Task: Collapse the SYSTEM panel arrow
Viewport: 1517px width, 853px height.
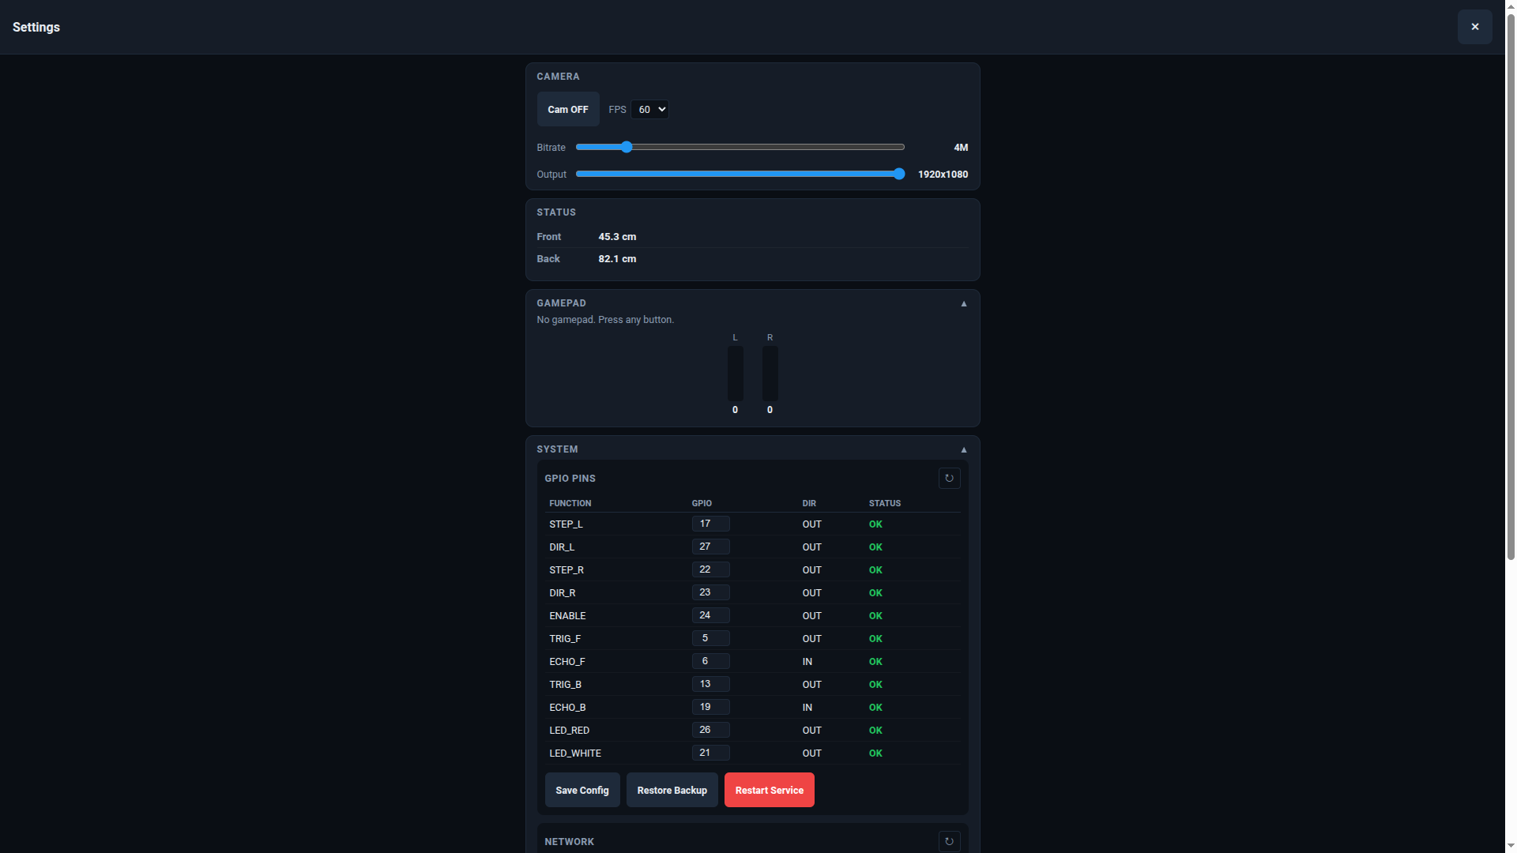Action: pyautogui.click(x=963, y=449)
